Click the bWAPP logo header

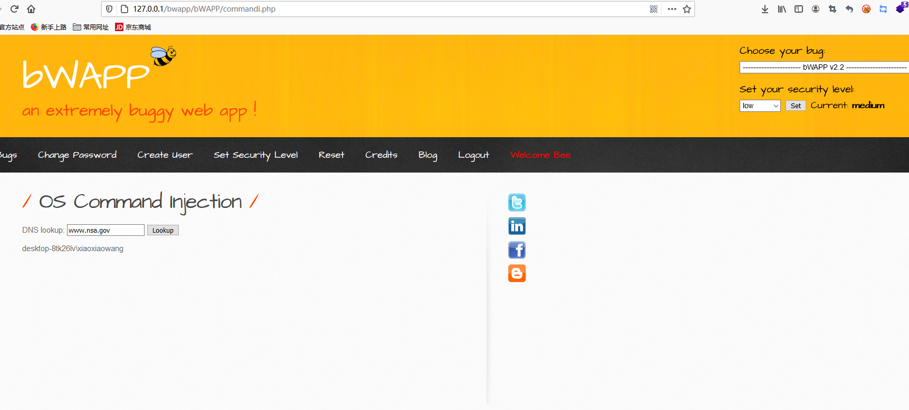(86, 74)
